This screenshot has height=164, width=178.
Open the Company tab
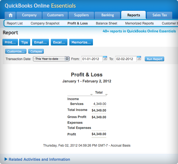tap(29, 15)
